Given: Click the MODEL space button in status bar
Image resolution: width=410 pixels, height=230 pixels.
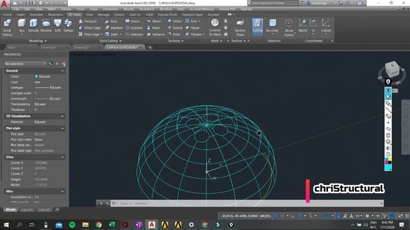Looking at the screenshot, I should tap(266, 216).
